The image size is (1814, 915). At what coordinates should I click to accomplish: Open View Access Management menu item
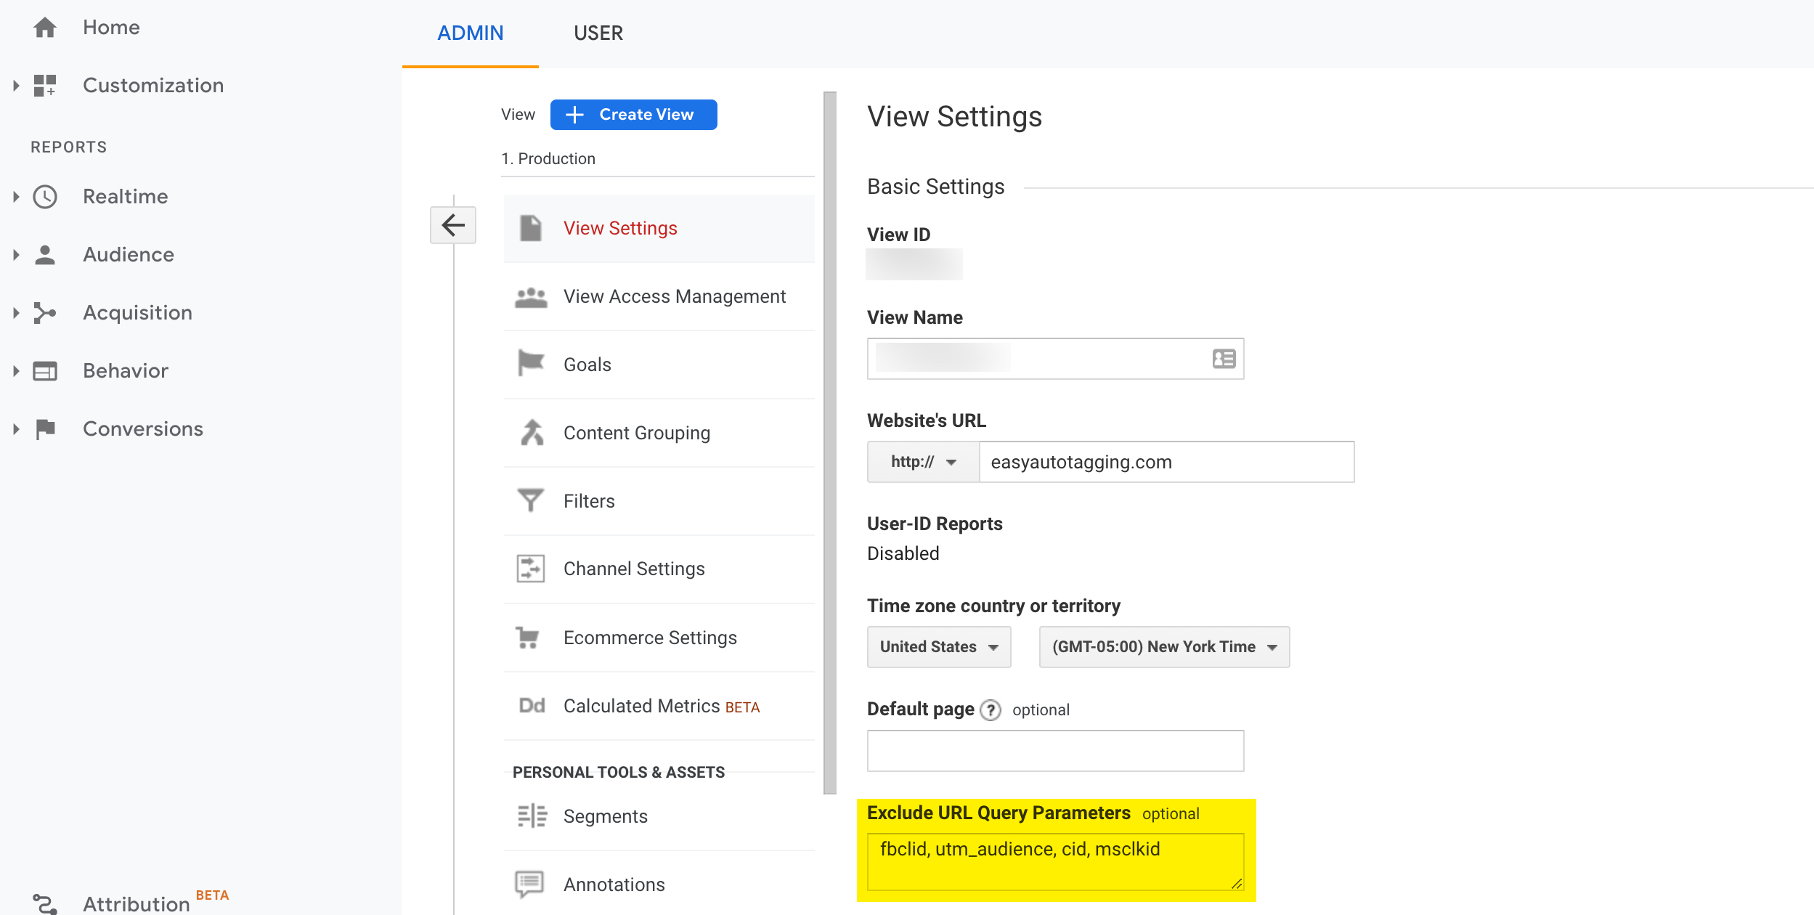[659, 296]
